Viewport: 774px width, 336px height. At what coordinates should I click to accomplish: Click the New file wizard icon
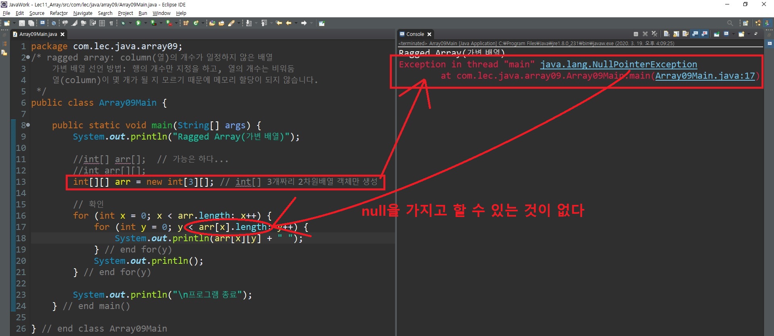[x=7, y=23]
